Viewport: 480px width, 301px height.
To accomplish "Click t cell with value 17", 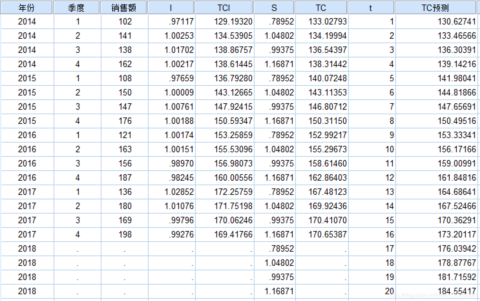I will tap(372, 249).
